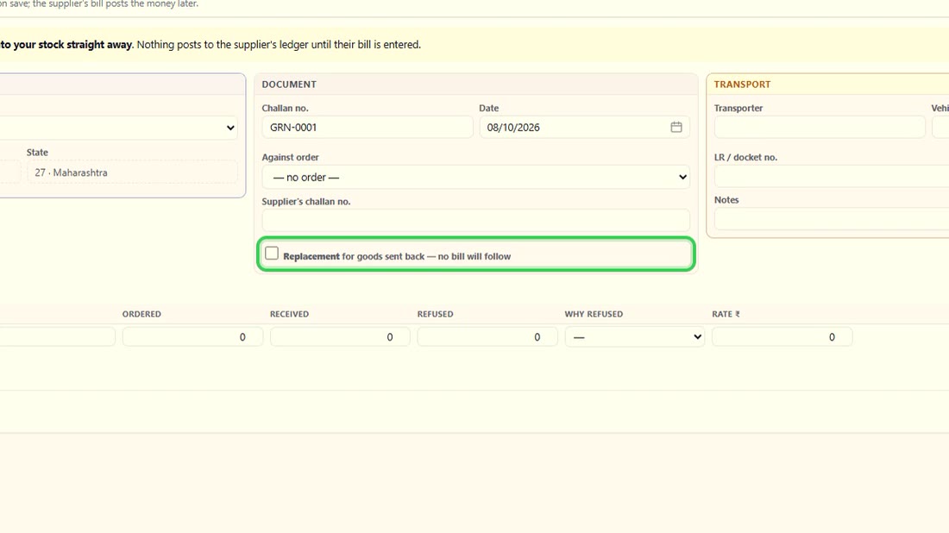Click the ORDERED column header
Viewport: 949px width, 533px height.
(141, 314)
